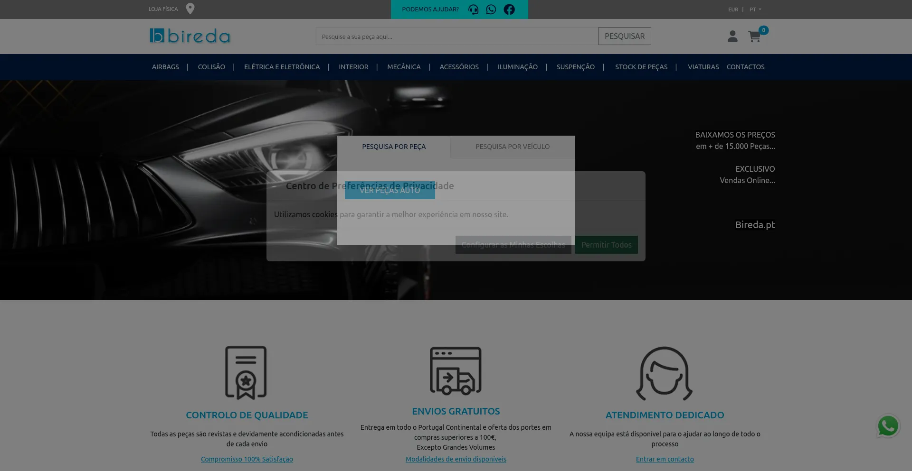Screen dimensions: 912x471
Task: Click the PESQUISAR search button
Action: point(625,36)
